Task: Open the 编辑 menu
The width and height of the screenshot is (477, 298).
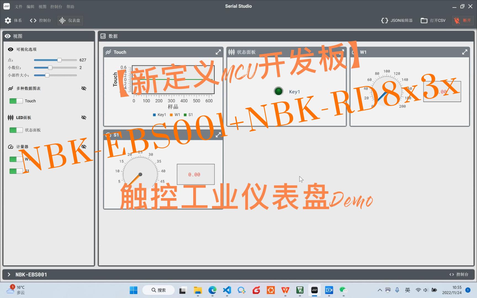Action: (30, 7)
